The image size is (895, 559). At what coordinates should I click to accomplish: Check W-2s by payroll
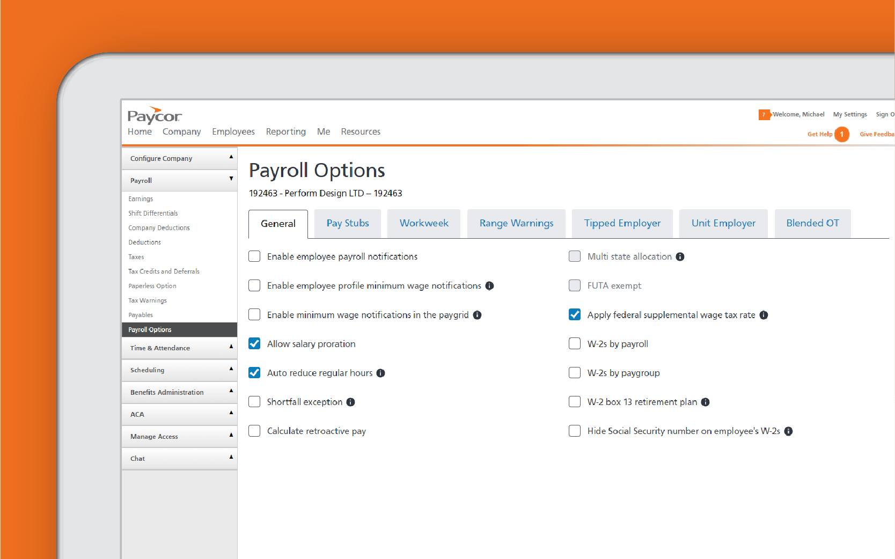575,343
